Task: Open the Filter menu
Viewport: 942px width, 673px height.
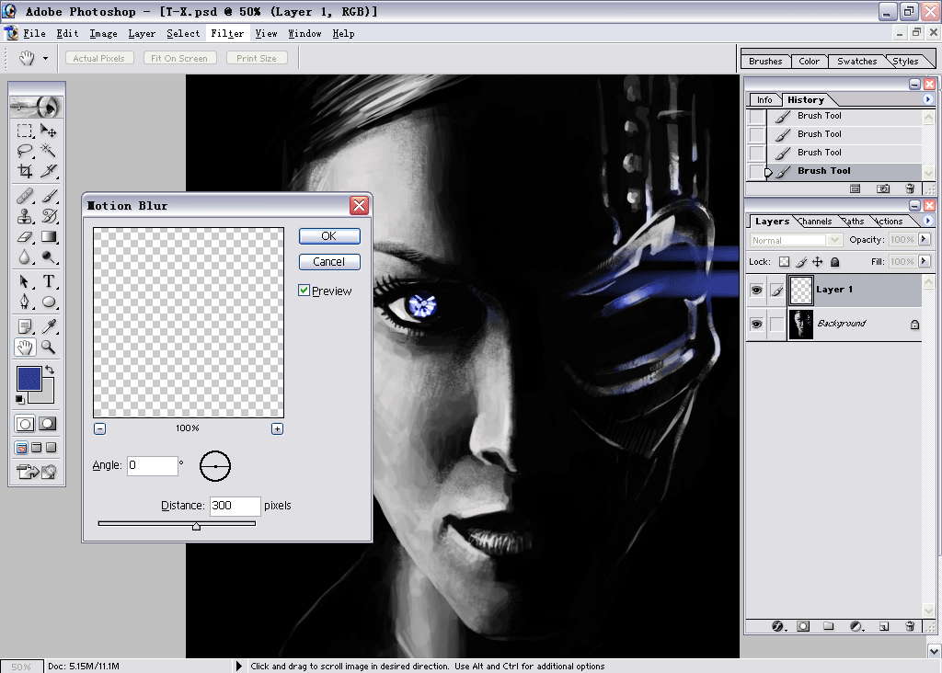Action: pos(227,34)
